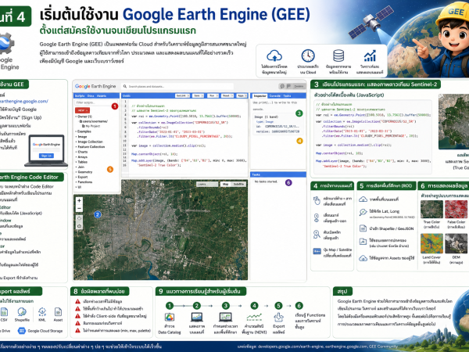The image size is (469, 352).
Task: Click the bar chart analysis icon in the header
Action: [370, 56]
